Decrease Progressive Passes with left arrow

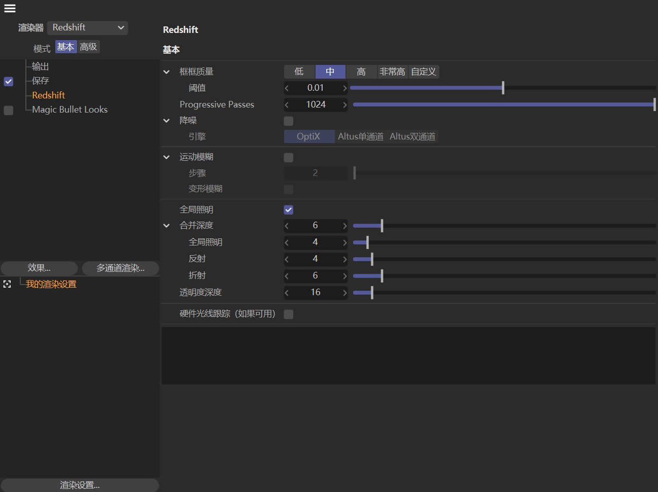coord(287,105)
